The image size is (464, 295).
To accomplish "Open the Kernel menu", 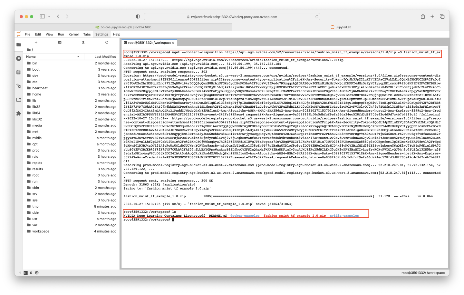I will pos(73,34).
